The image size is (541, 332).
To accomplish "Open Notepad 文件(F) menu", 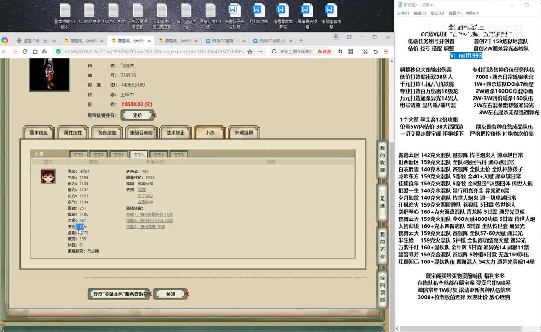I will click(x=403, y=13).
